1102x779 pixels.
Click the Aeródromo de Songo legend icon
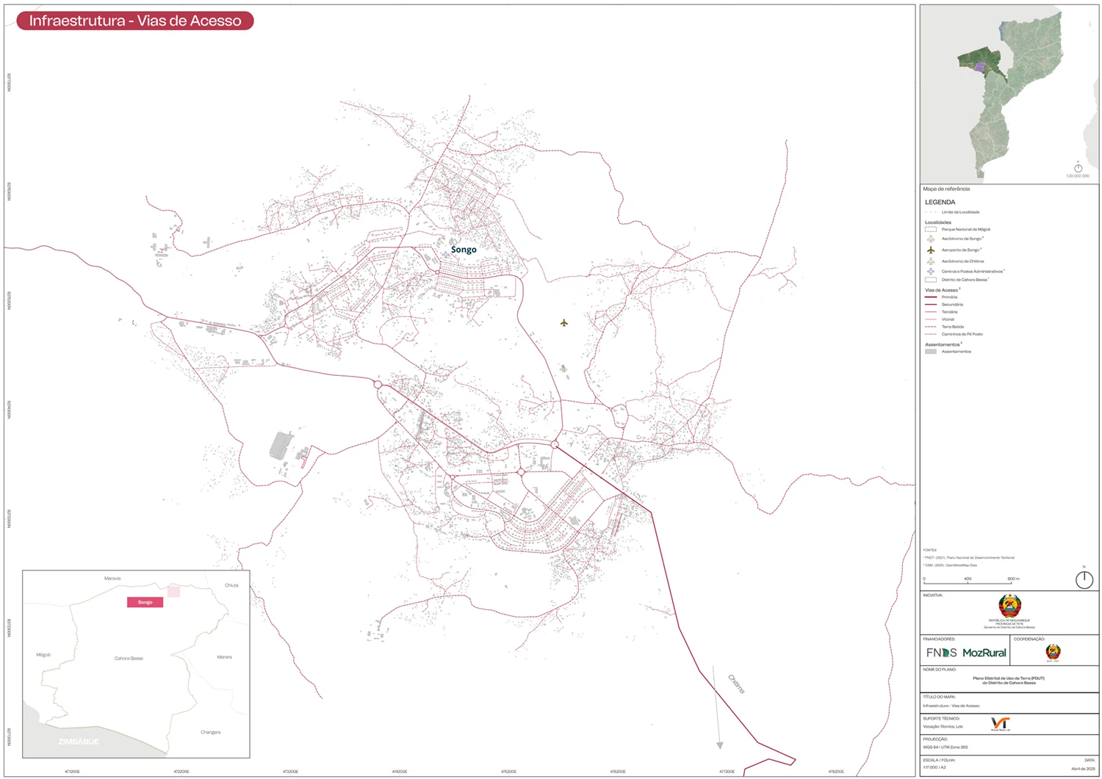(x=931, y=239)
